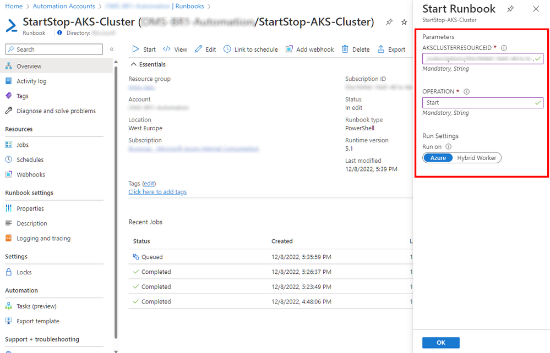Viewport: 550px width, 353px height.
Task: Click the Tasks (preview) icon
Action: point(9,306)
